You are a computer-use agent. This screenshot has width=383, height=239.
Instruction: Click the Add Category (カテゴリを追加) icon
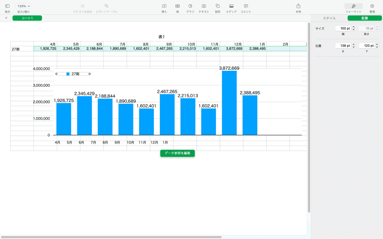(x=82, y=6)
